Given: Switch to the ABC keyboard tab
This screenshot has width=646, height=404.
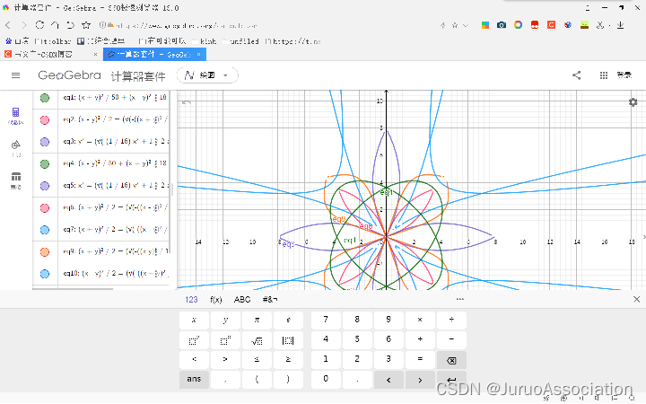Looking at the screenshot, I should (242, 300).
